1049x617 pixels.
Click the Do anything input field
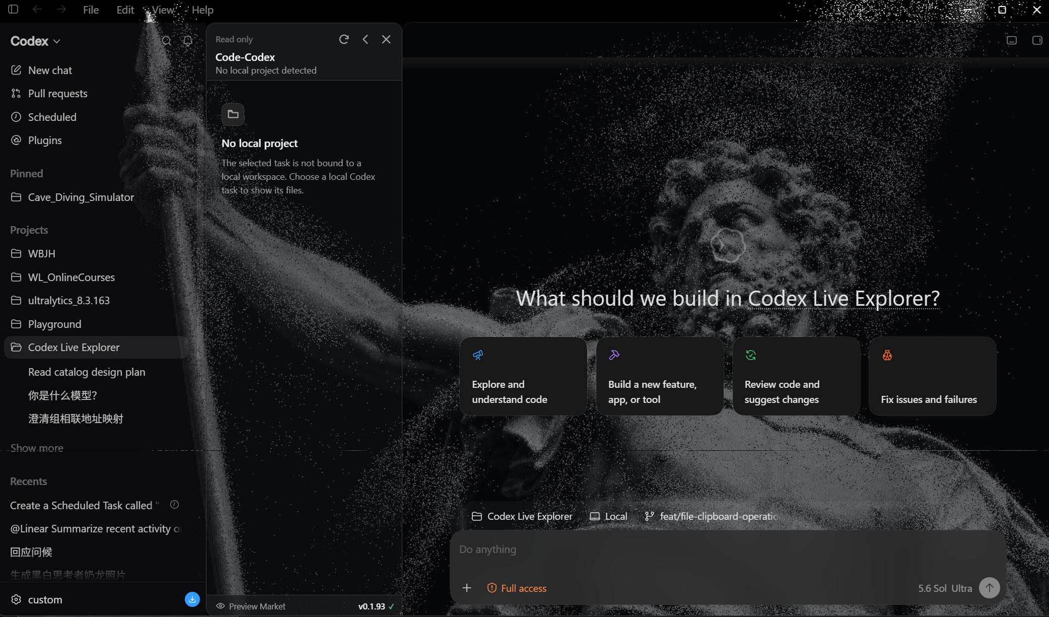click(x=728, y=550)
